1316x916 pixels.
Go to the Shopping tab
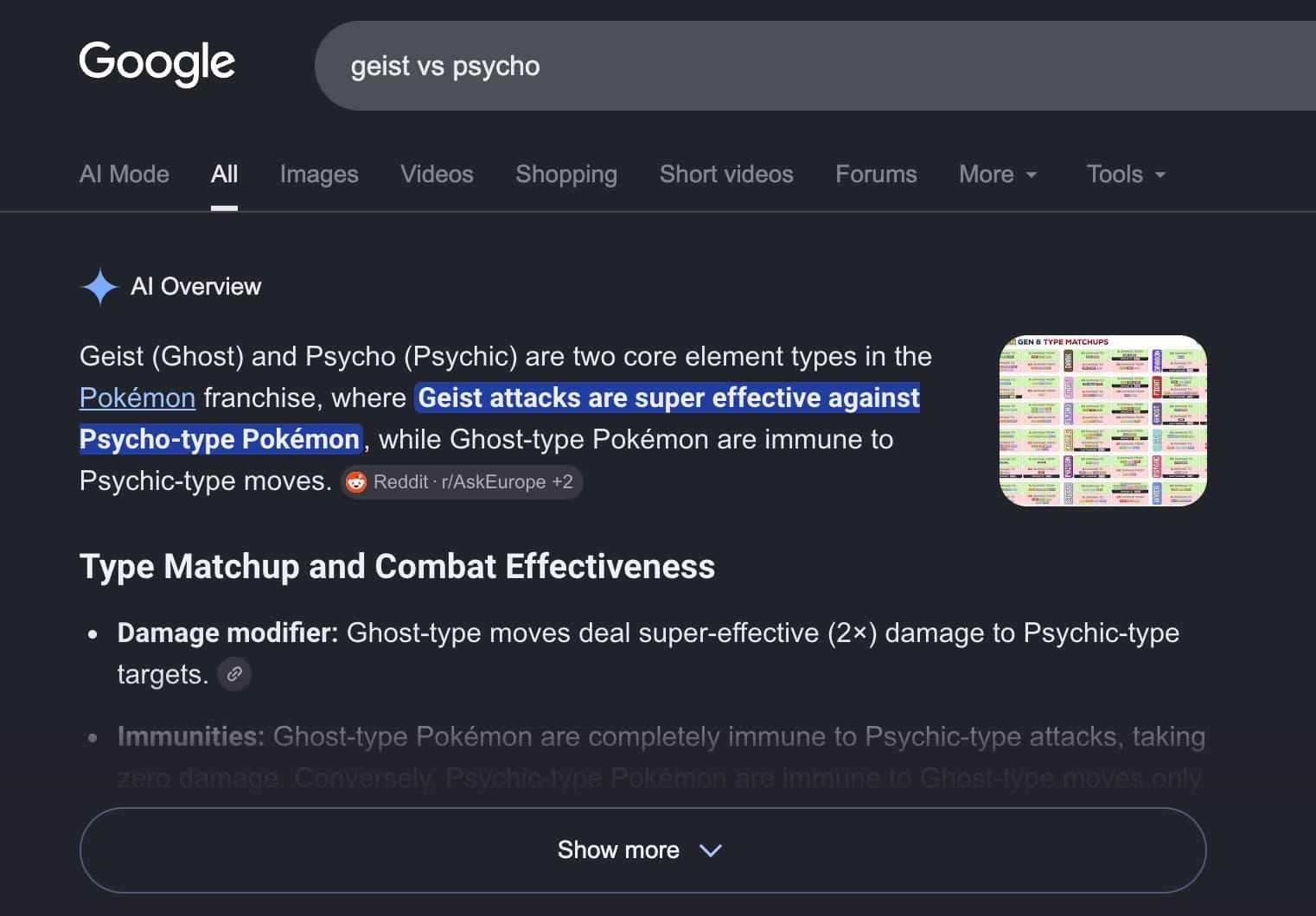coord(566,175)
